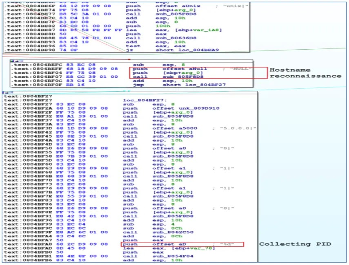
Task: Click the node color icon on the loc_804BF27 block
Action: (4, 93)
